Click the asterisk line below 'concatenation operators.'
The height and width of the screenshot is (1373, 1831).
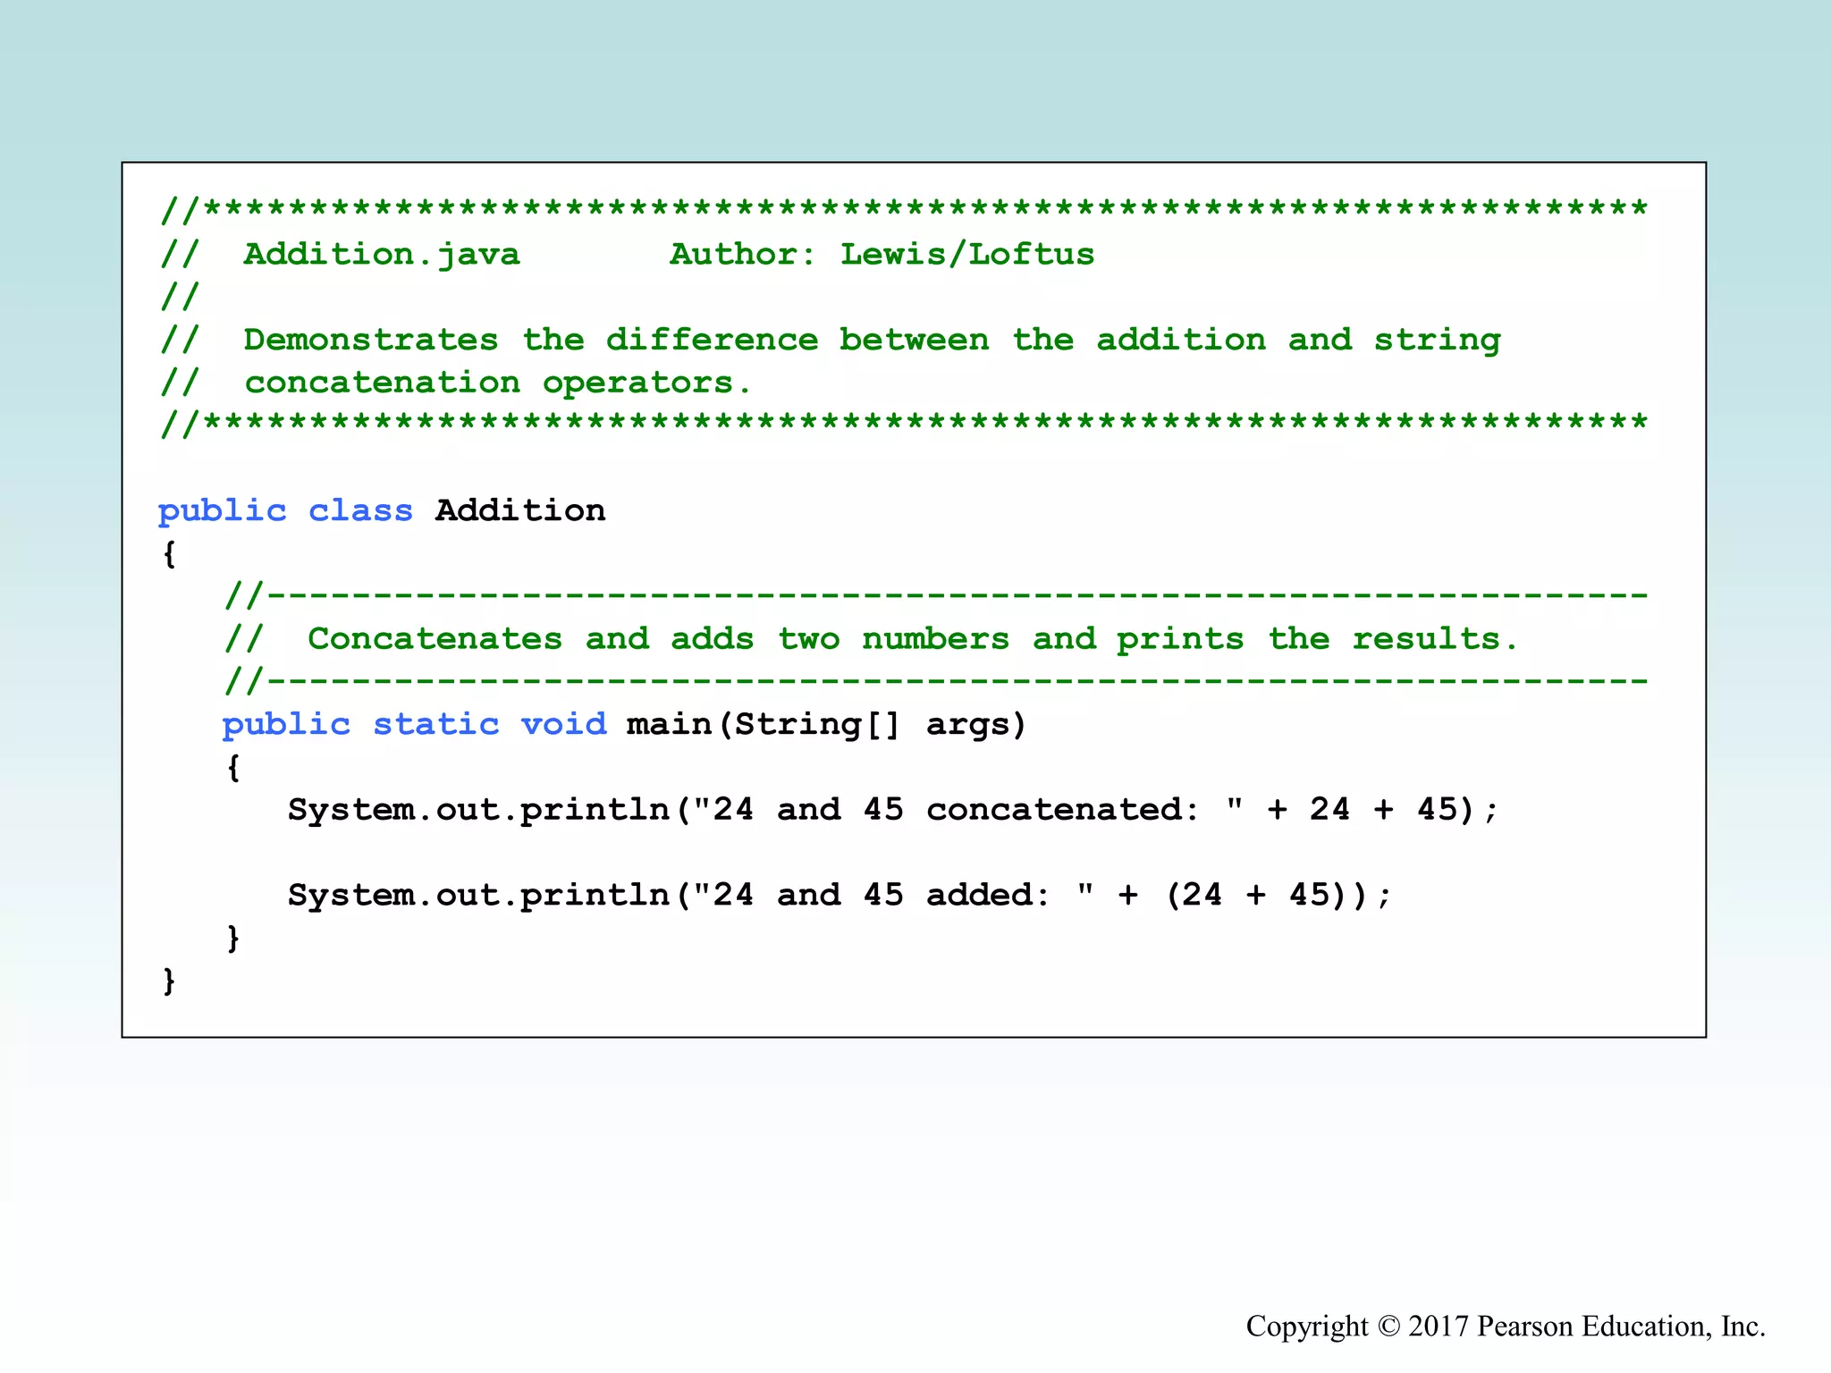coord(904,425)
